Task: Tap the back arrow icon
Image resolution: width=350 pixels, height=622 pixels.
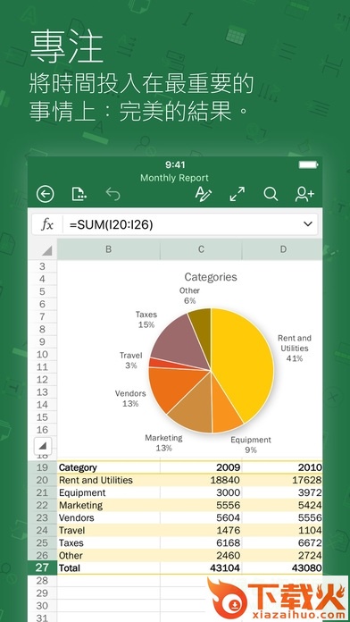Action: click(46, 194)
